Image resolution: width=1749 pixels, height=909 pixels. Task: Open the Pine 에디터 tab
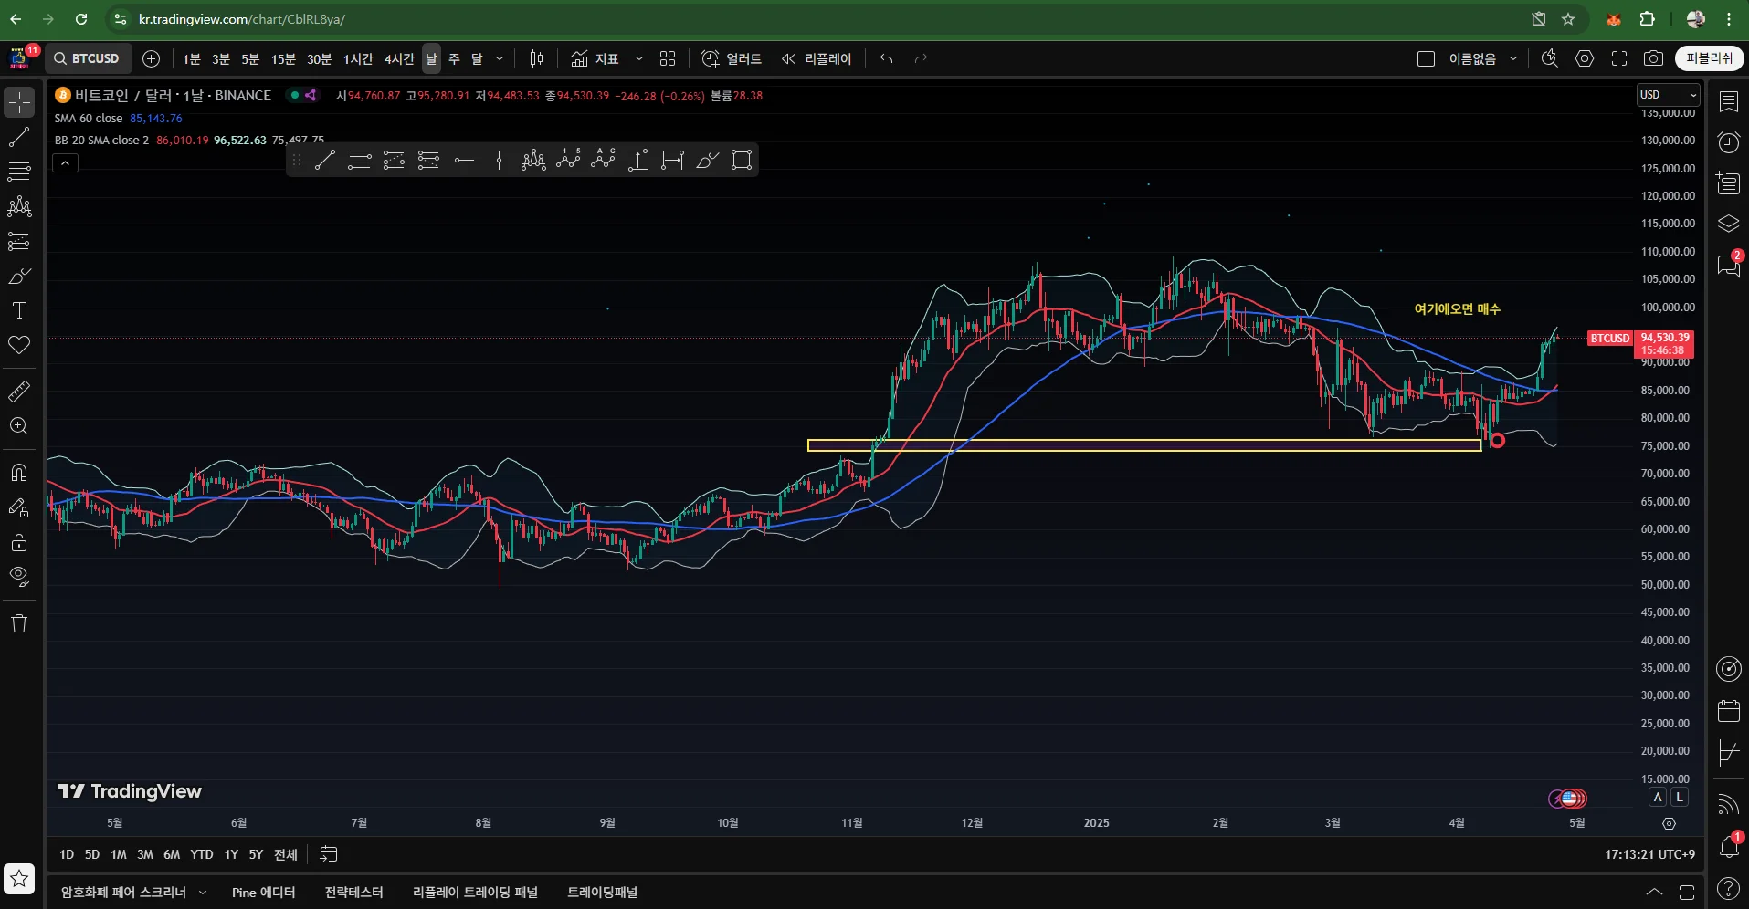(x=263, y=892)
